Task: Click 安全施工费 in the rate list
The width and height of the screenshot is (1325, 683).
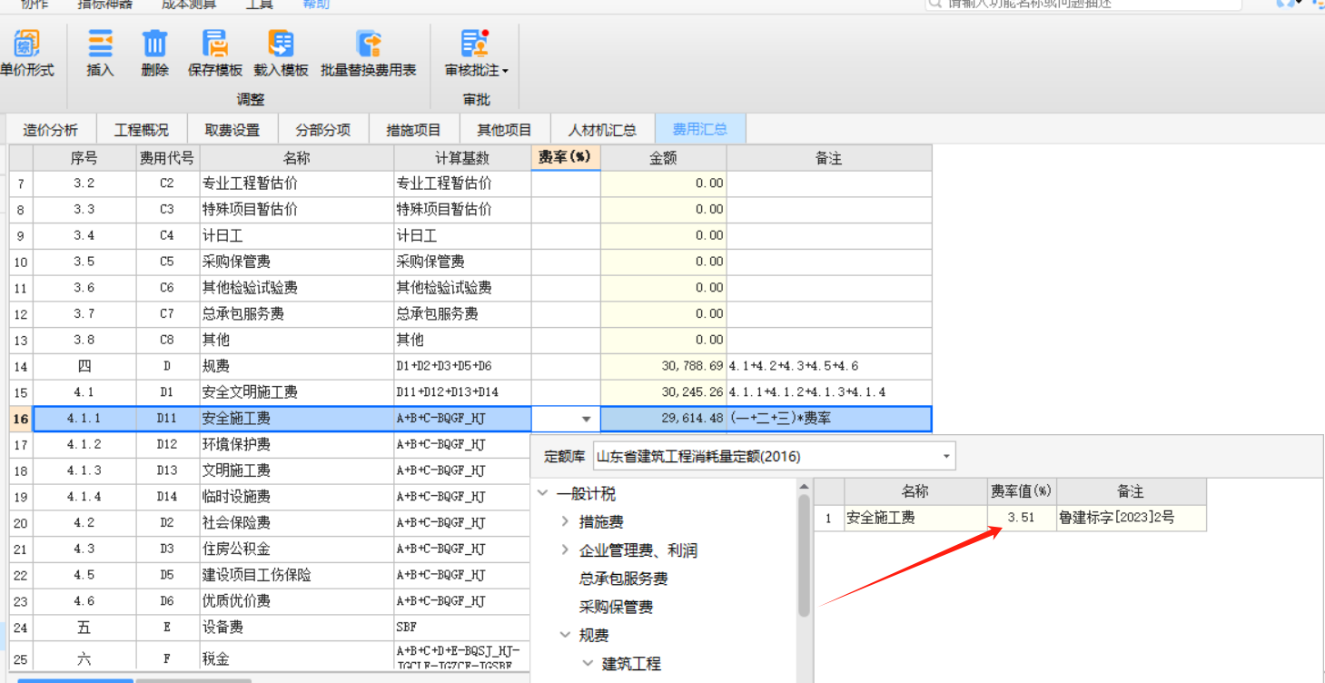Action: pos(915,518)
